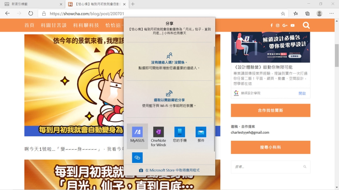The width and height of the screenshot is (339, 190).
Task: Click the share panel scrollbar
Action: pyautogui.click(x=214, y=99)
